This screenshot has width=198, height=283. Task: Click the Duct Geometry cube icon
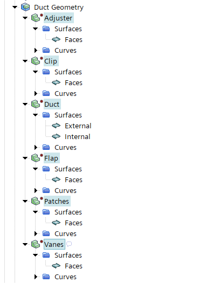(x=25, y=7)
